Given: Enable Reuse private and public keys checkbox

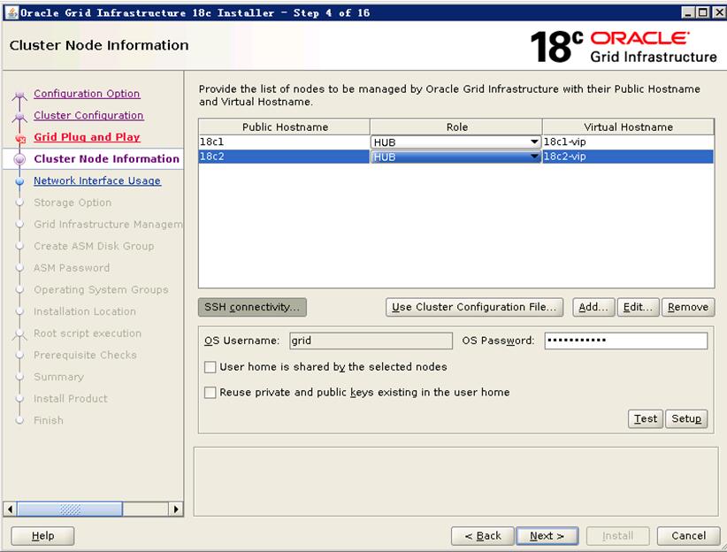Looking at the screenshot, I should pyautogui.click(x=210, y=393).
